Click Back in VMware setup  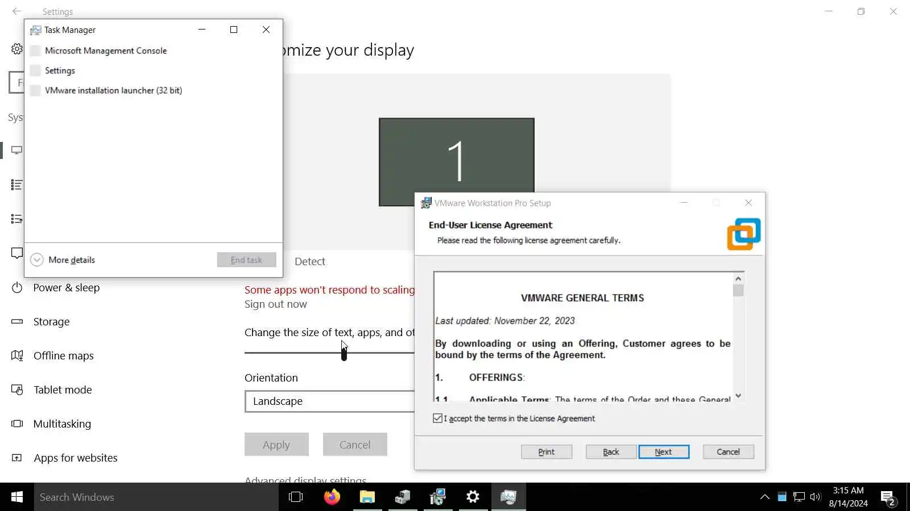click(611, 452)
